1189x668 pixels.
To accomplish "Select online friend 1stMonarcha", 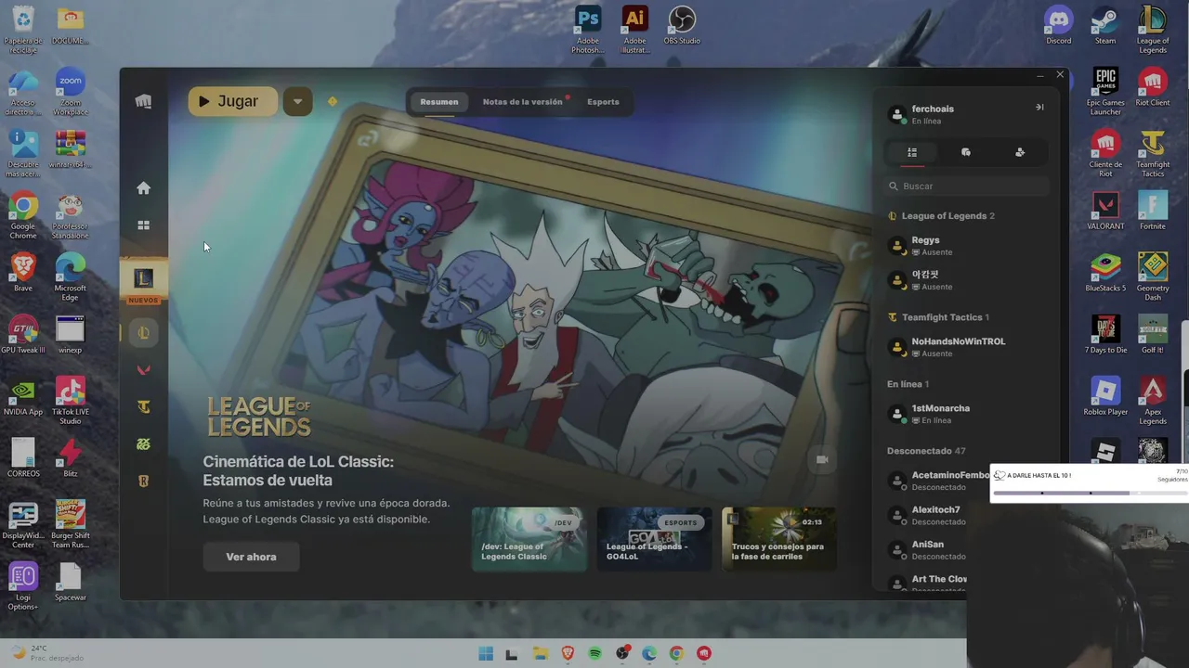I will tap(966, 414).
